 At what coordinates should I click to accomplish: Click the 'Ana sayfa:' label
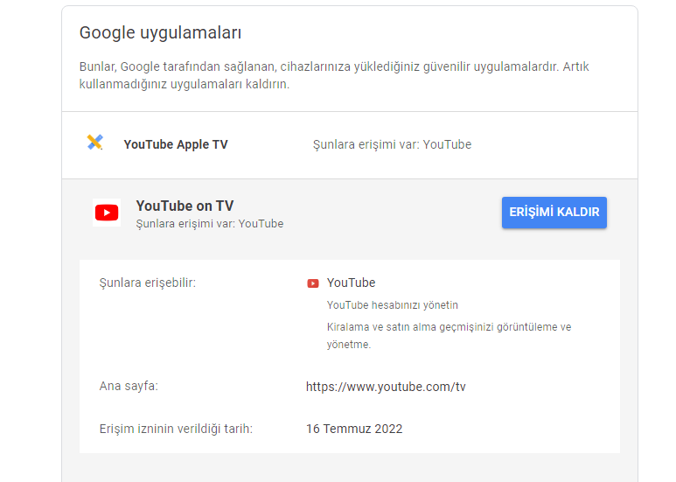click(x=129, y=386)
